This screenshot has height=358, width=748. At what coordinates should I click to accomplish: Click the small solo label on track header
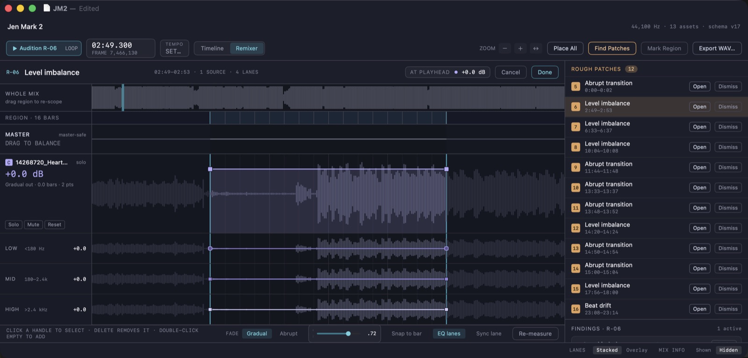point(81,162)
